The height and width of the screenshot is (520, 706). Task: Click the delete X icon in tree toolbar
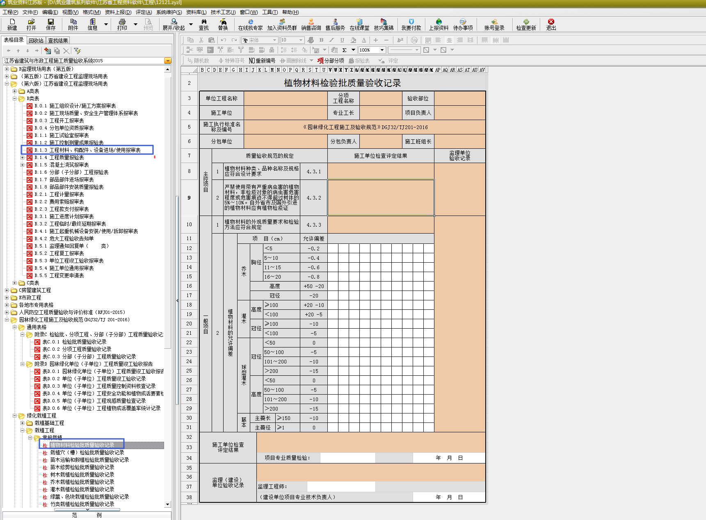click(x=66, y=51)
